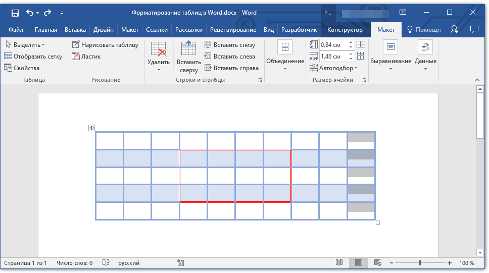Switch to Read Mode view
The height and width of the screenshot is (273, 489).
click(339, 263)
